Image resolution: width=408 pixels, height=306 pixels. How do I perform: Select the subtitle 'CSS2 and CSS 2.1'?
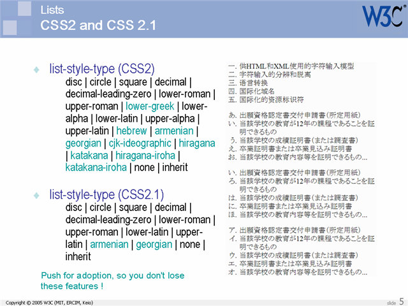tap(98, 25)
